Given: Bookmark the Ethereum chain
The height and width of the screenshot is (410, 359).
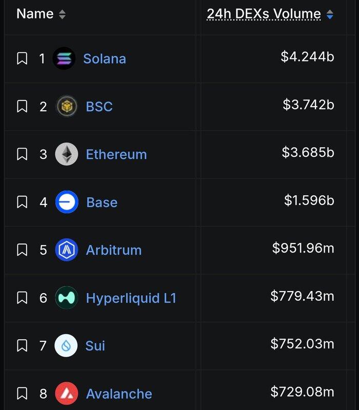Looking at the screenshot, I should tap(22, 154).
